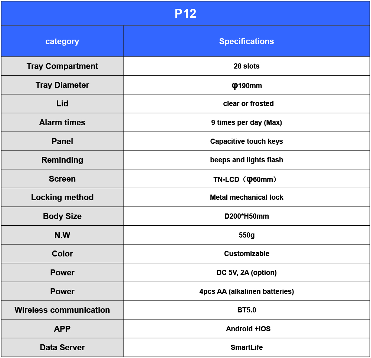Click the '4pcs AA (alkalinen batteries)' cell

tap(246, 292)
